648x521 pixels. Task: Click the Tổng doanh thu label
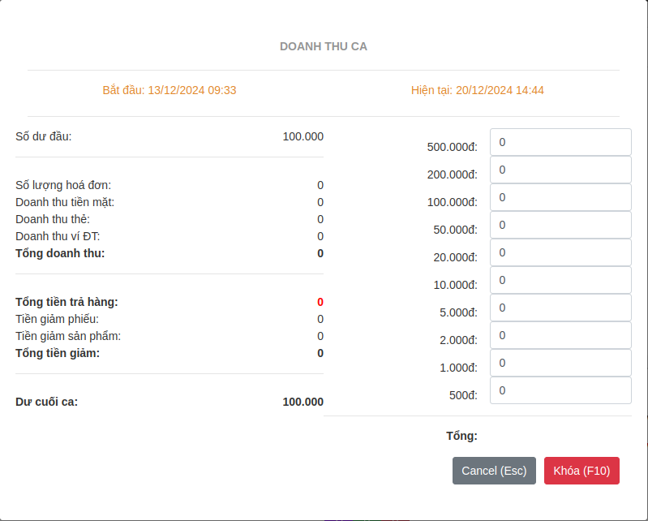(x=60, y=253)
